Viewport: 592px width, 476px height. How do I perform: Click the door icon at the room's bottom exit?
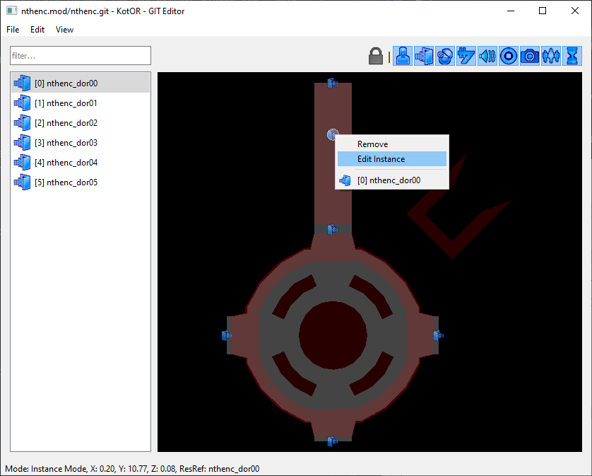coord(333,441)
